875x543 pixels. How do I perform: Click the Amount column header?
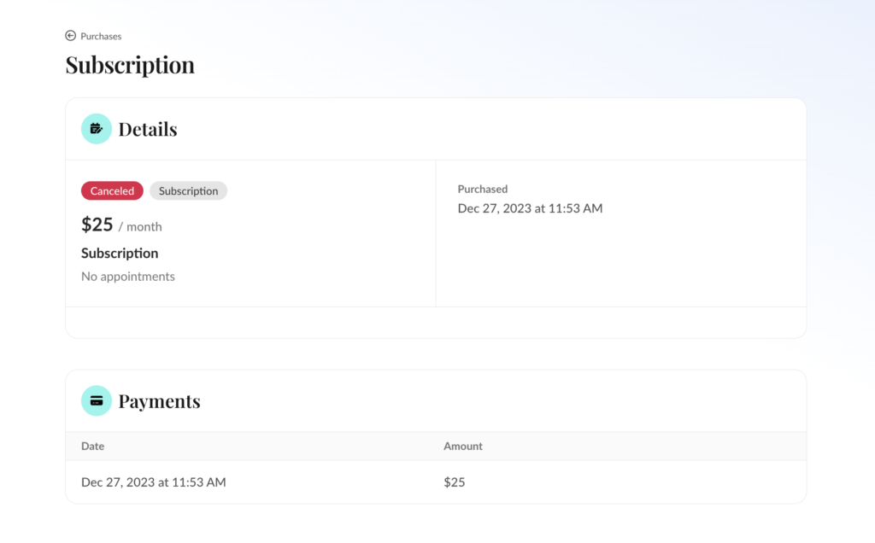click(462, 446)
